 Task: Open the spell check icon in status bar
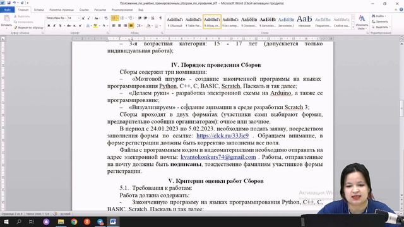(55, 214)
